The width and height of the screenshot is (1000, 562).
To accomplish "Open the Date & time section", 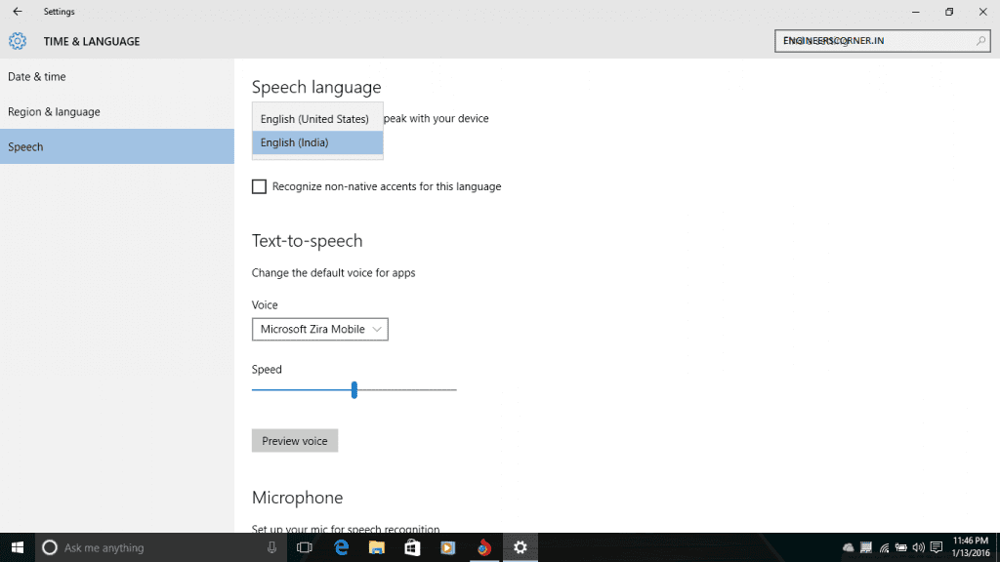I will [x=37, y=77].
